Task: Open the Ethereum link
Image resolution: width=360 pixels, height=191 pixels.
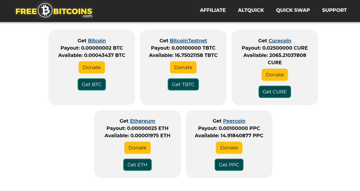Action: tap(143, 121)
